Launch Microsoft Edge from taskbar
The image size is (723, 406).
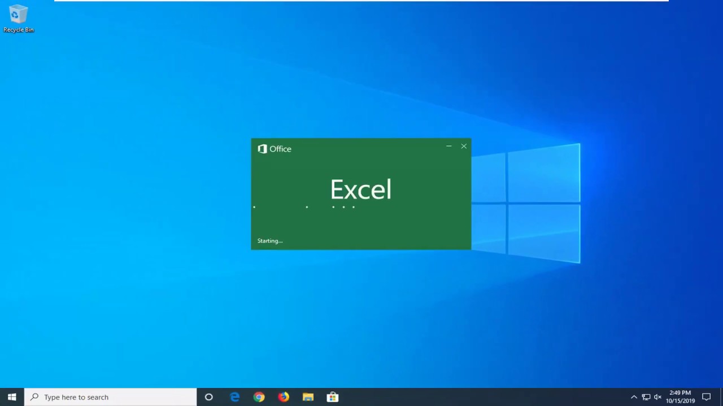point(235,397)
